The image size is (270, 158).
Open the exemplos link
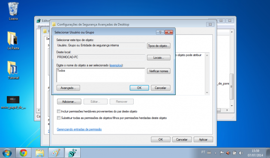click(116, 65)
